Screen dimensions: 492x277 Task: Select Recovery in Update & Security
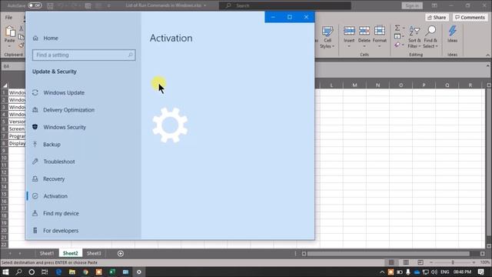[x=54, y=179]
